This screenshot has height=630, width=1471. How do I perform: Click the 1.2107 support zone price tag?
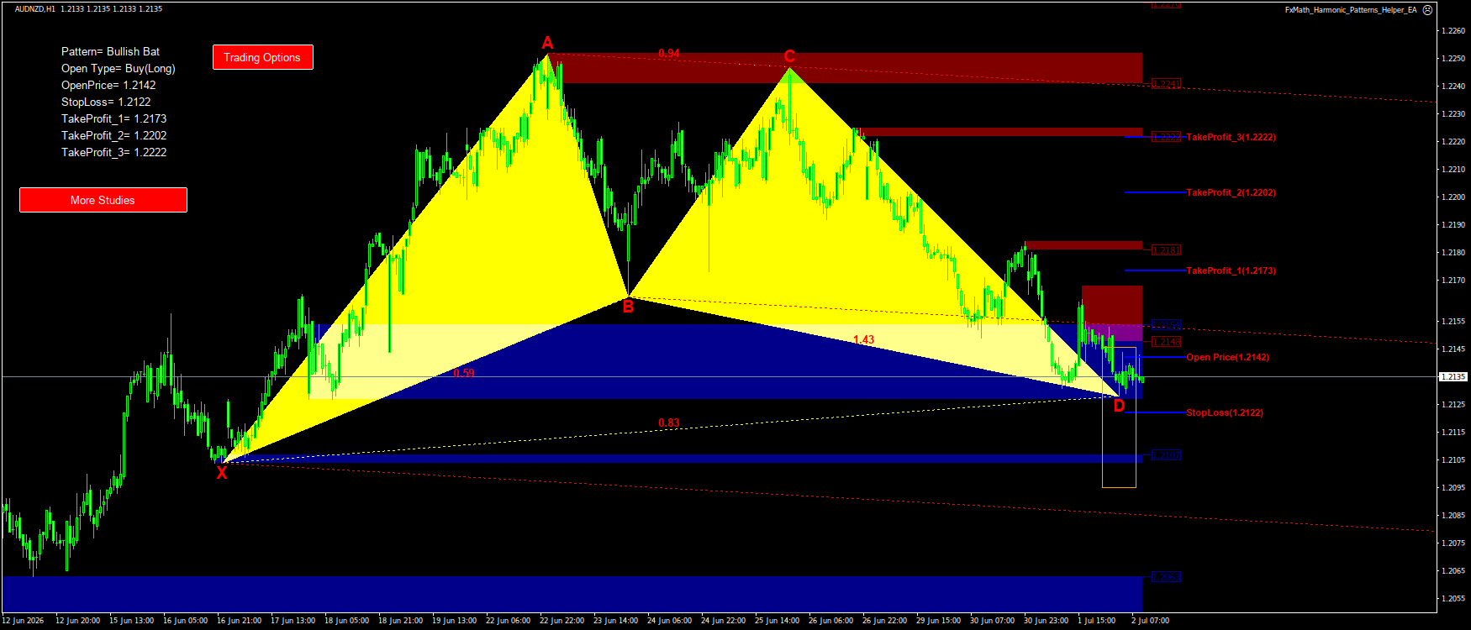1166,455
